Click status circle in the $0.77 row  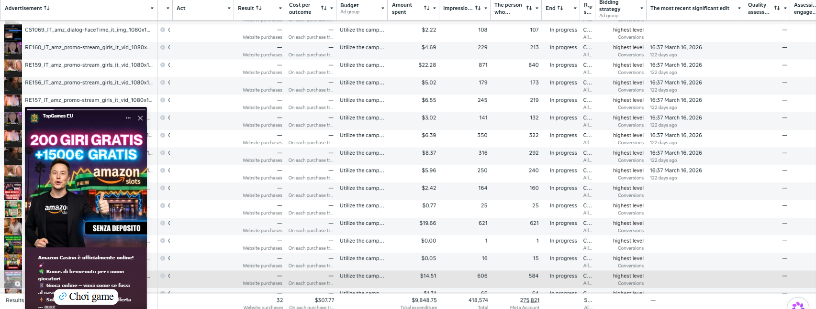[163, 205]
